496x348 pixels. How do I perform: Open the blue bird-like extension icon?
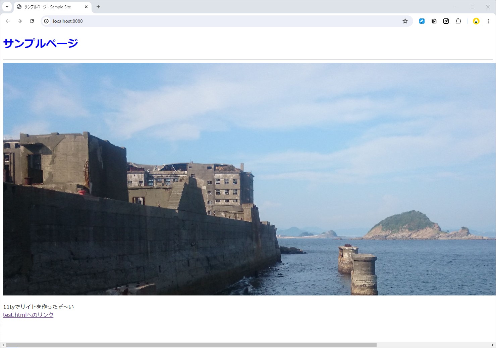(422, 21)
